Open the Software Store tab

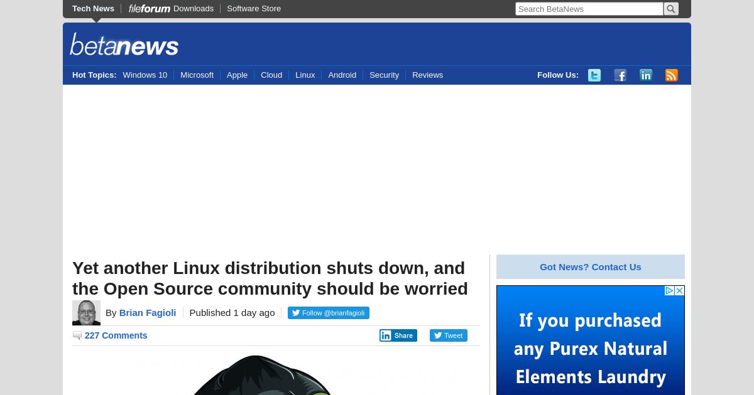click(x=254, y=9)
